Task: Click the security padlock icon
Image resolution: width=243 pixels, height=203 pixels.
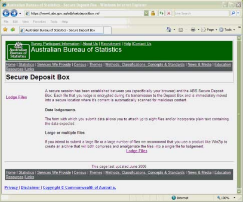Action: (x=153, y=13)
